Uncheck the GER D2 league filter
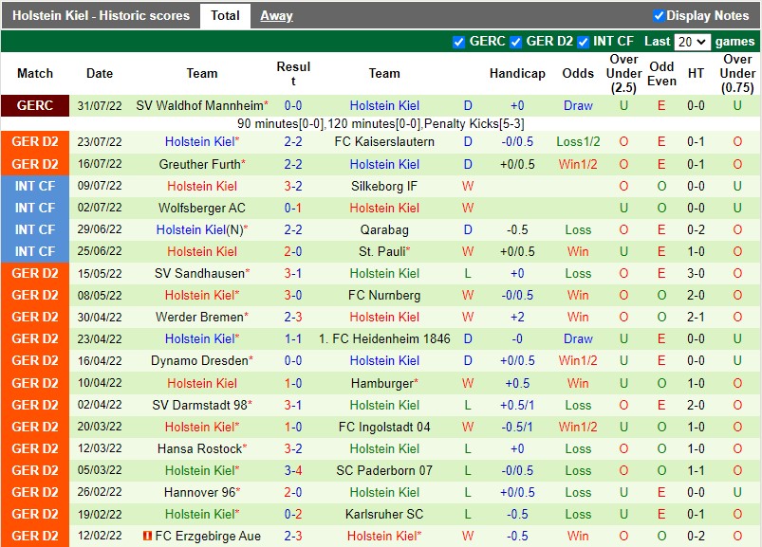 click(x=515, y=43)
